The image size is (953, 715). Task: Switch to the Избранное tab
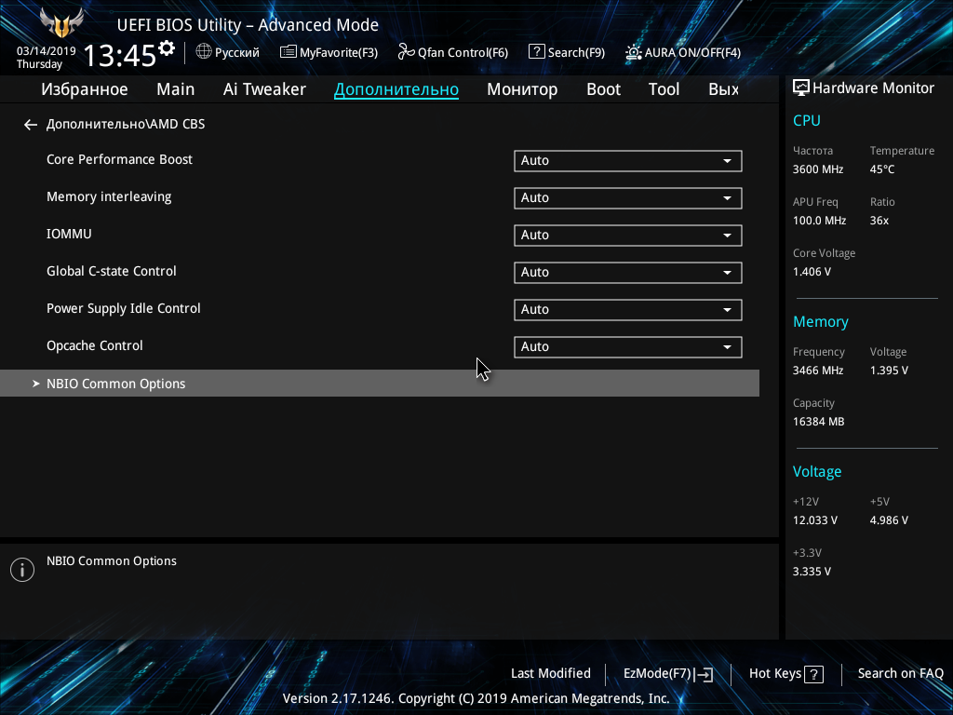[85, 89]
